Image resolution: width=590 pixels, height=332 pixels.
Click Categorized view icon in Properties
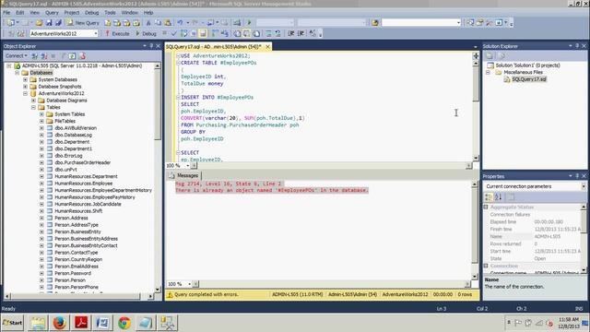click(x=489, y=196)
